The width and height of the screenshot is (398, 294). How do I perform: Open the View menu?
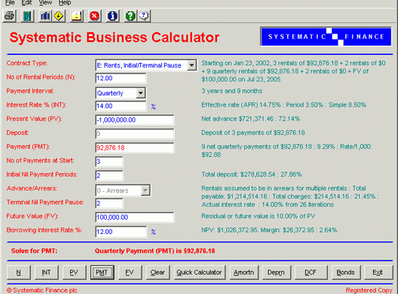pos(45,3)
